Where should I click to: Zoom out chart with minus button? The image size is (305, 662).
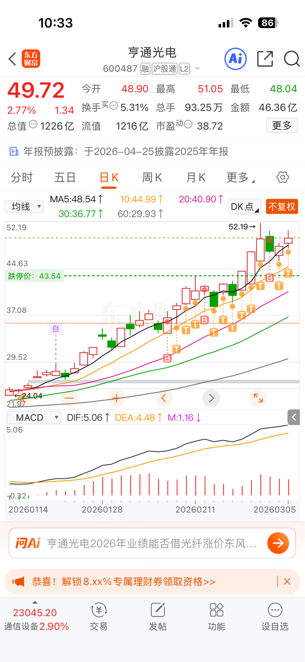pos(69,398)
